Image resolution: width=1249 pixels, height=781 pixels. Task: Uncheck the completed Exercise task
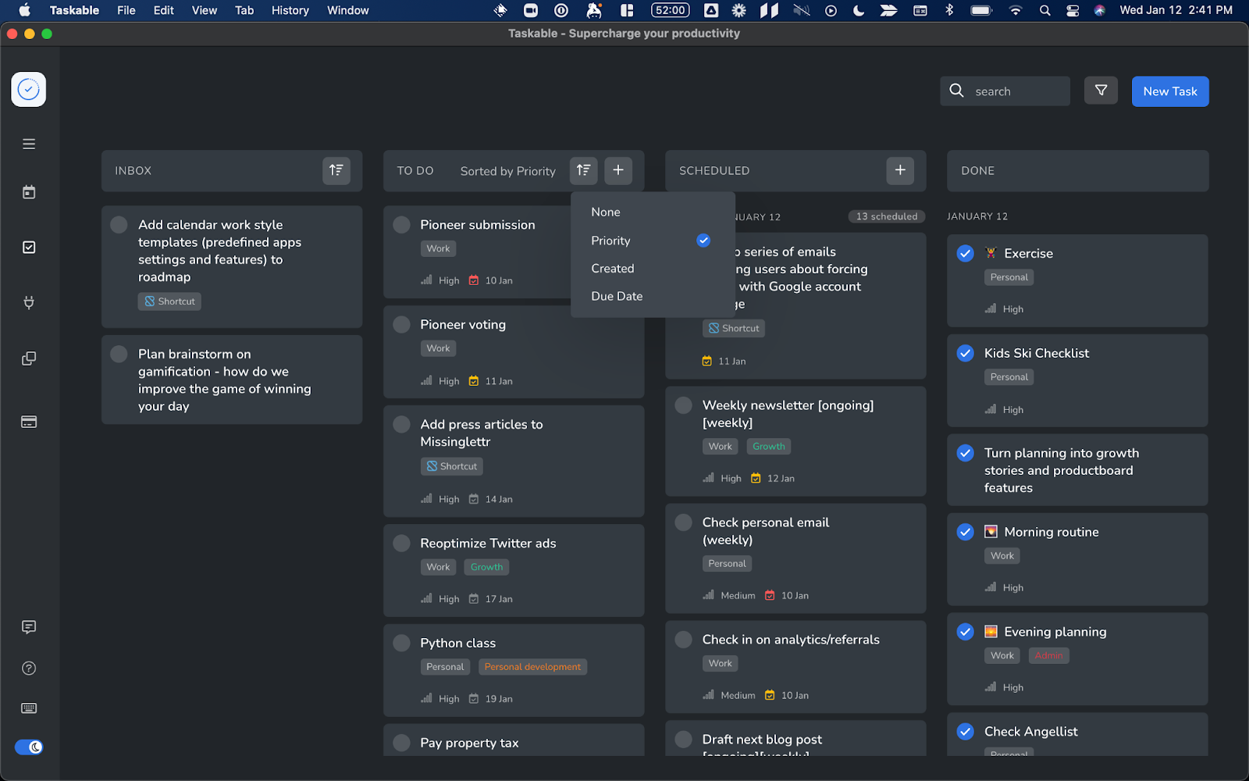(x=965, y=253)
